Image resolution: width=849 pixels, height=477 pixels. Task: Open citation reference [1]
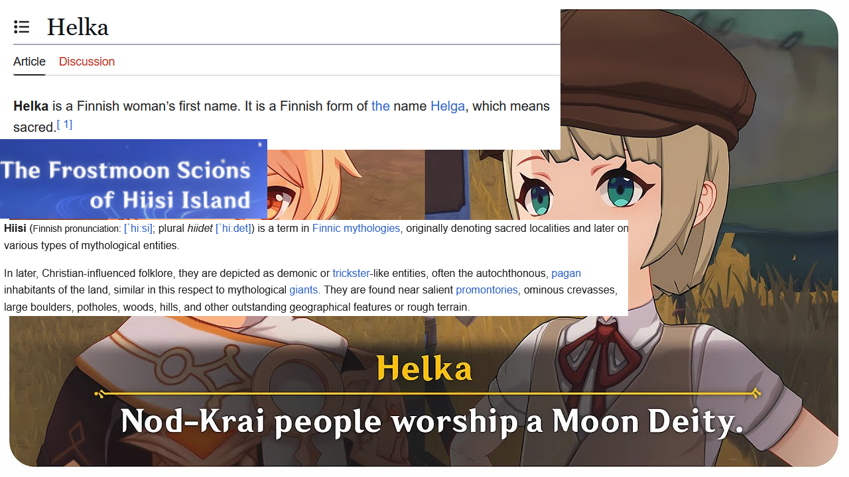(x=64, y=125)
